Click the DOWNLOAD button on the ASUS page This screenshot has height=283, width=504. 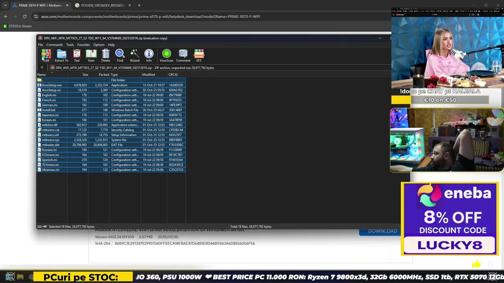(382, 231)
